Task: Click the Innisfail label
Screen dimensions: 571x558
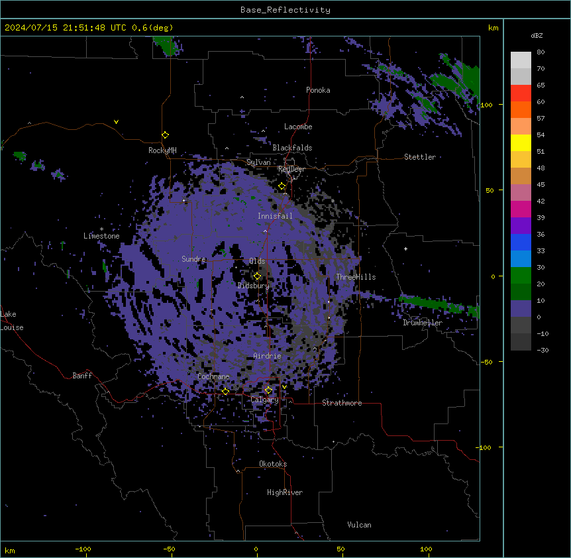Action: coord(275,216)
